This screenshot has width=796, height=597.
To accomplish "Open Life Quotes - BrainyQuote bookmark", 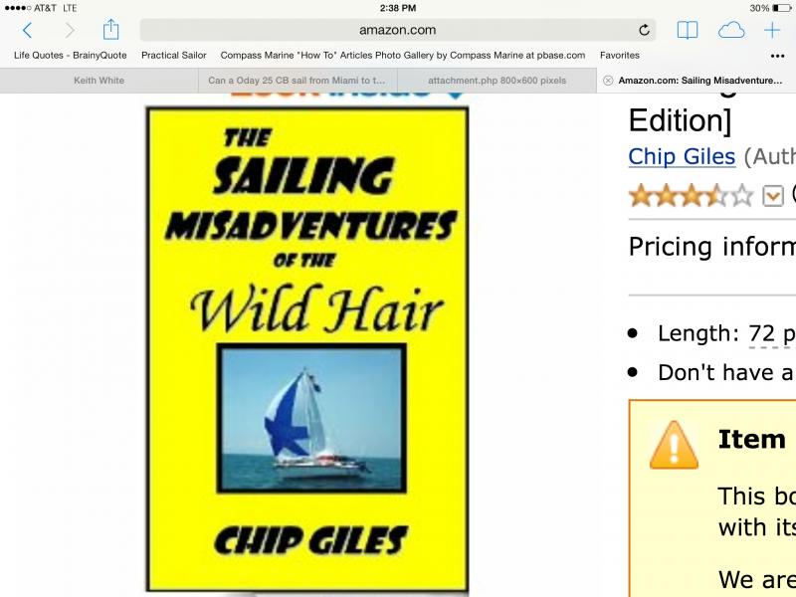I will pos(70,55).
